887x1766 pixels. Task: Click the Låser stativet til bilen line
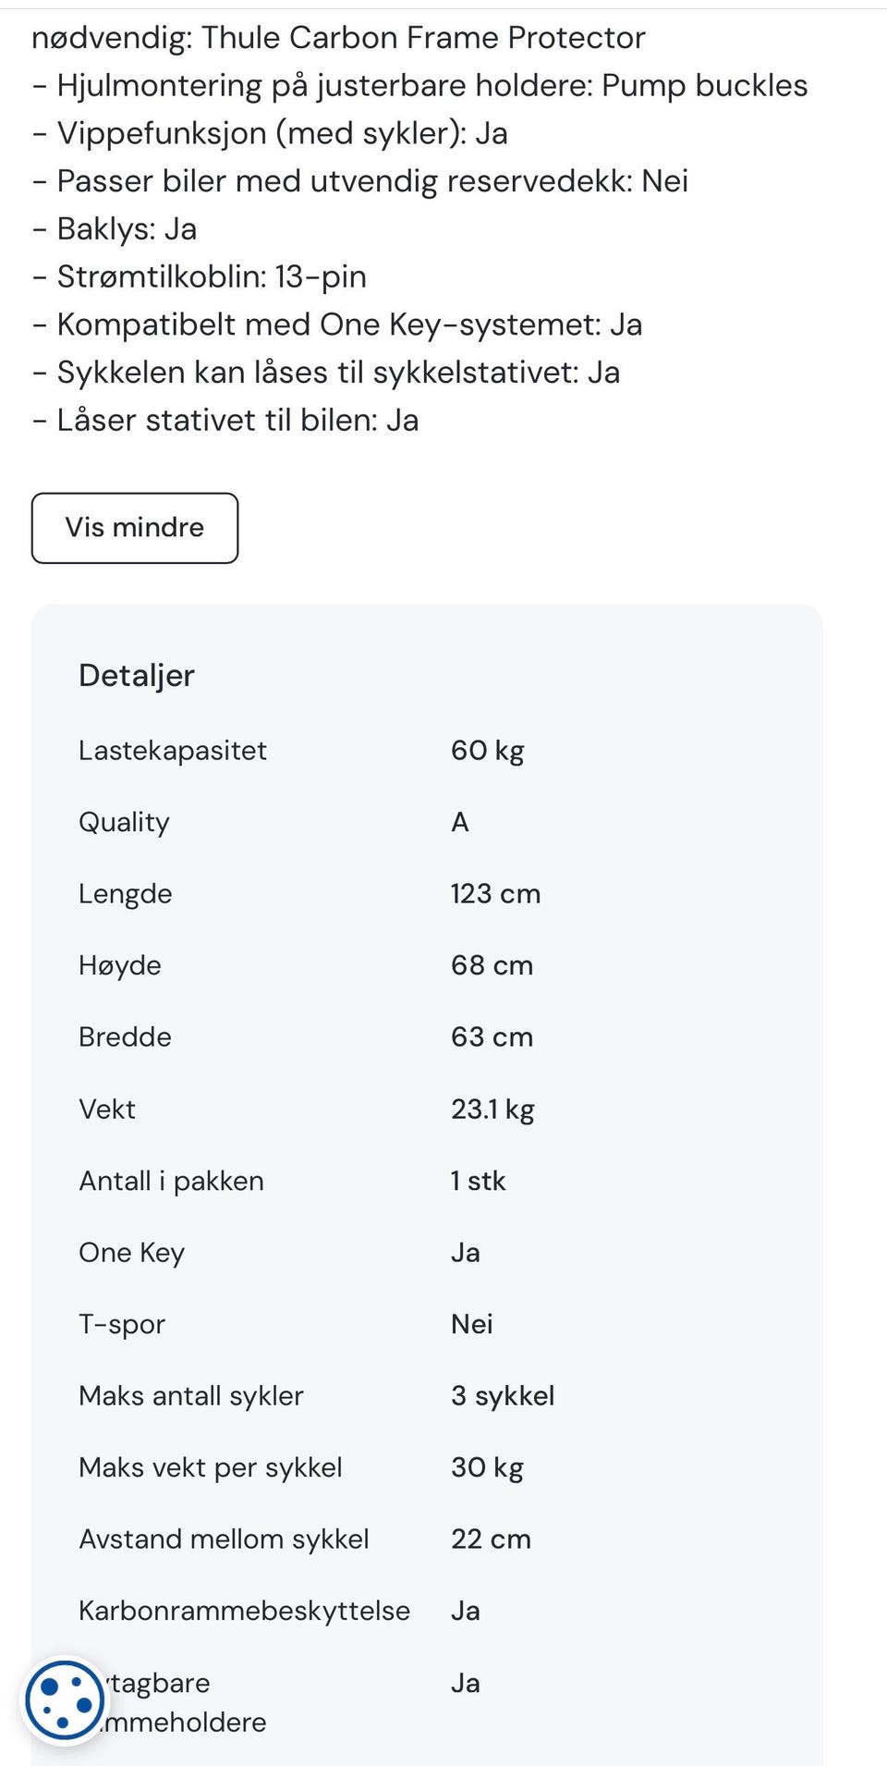237,421
